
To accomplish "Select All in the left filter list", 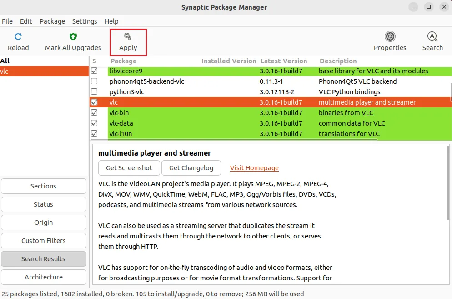I will pos(45,61).
